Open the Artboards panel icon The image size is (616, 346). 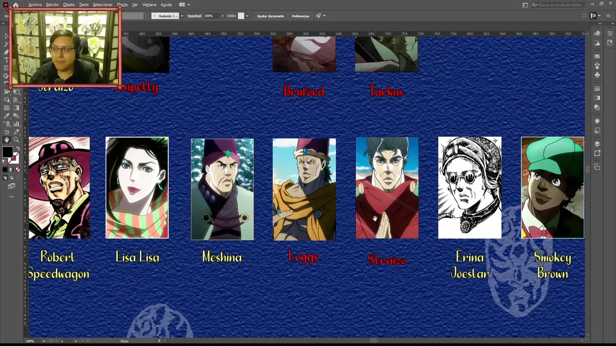[x=597, y=167]
